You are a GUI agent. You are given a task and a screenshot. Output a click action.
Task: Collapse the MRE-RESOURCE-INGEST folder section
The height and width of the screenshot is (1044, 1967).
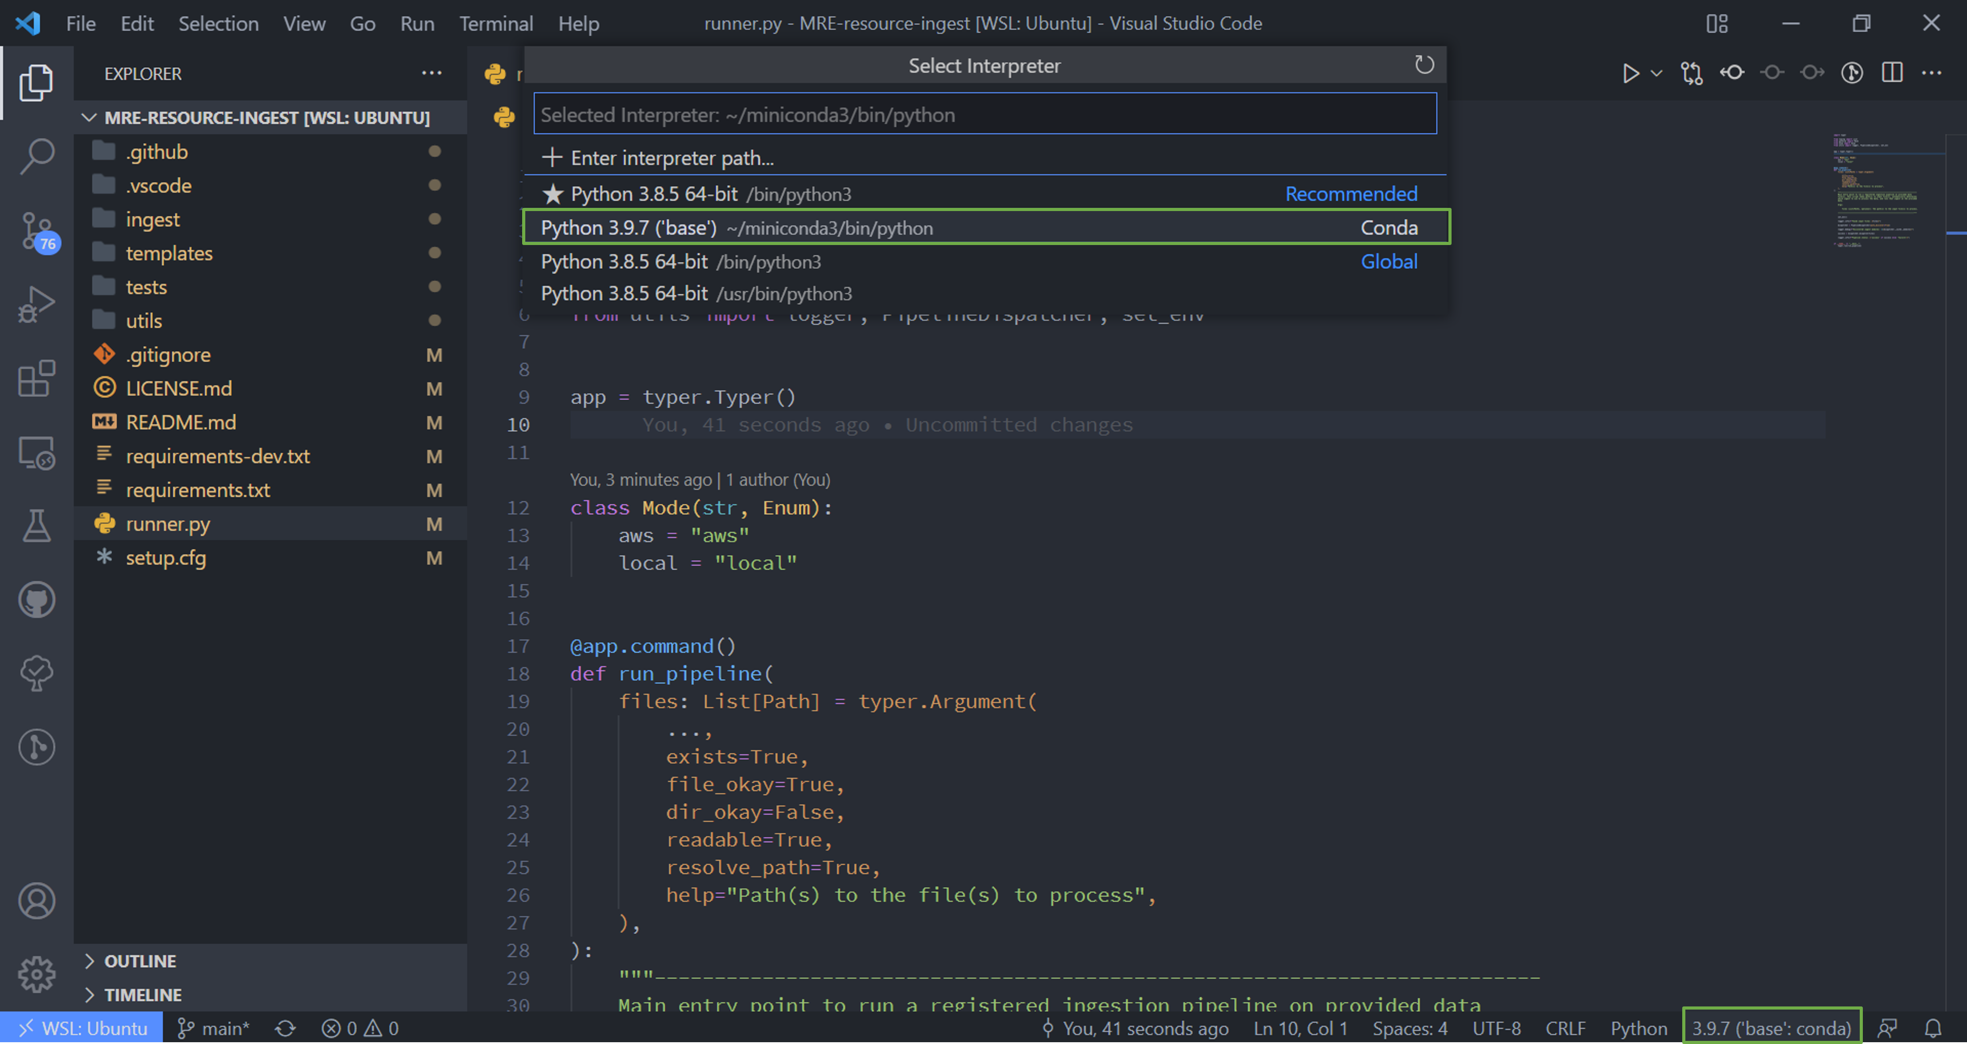[270, 118]
